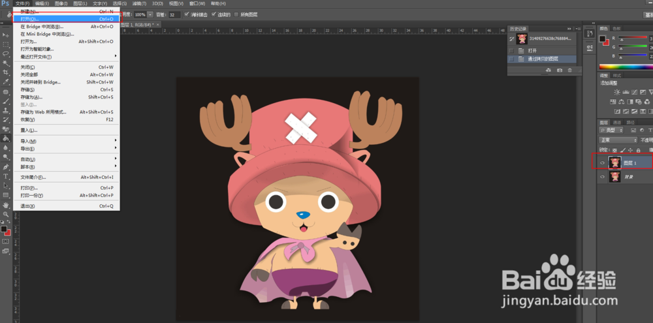Toggle Quick Mask mode icon
The image size is (653, 323).
tap(5, 241)
